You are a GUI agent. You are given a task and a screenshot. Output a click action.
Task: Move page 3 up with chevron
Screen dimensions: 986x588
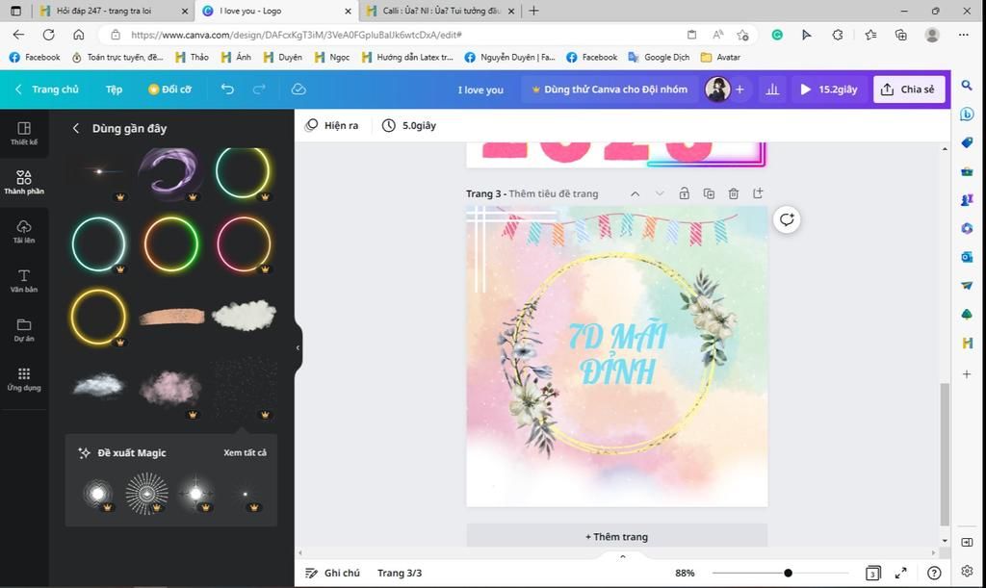pos(636,193)
